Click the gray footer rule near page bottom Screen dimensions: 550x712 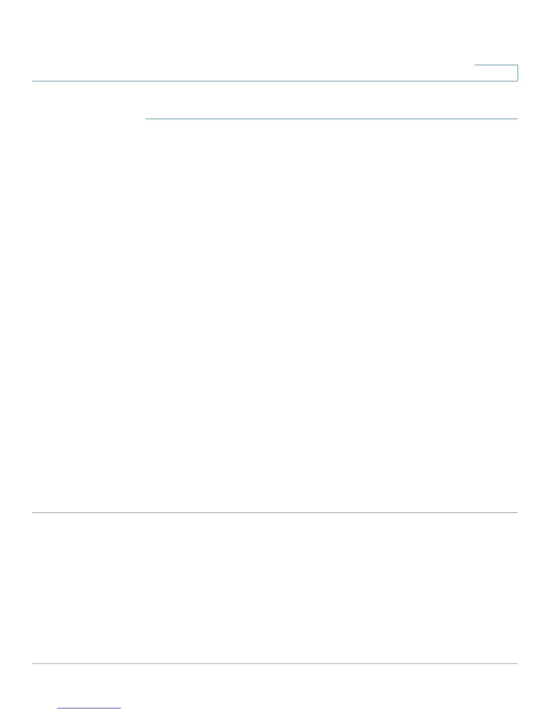[x=275, y=663]
